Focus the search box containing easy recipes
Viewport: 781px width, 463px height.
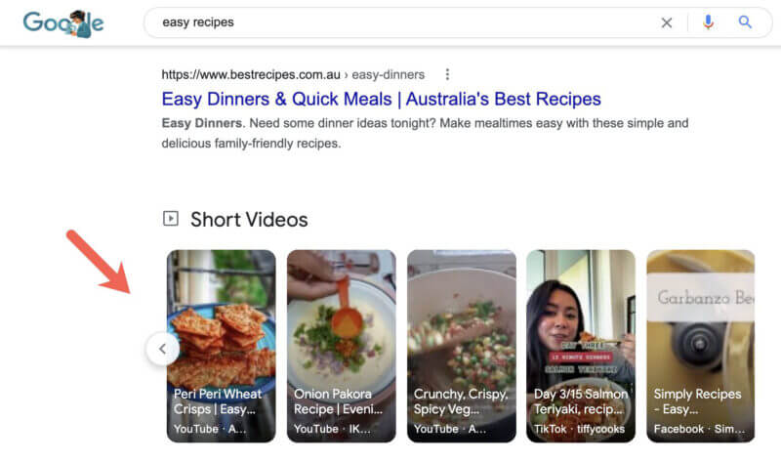coord(403,22)
